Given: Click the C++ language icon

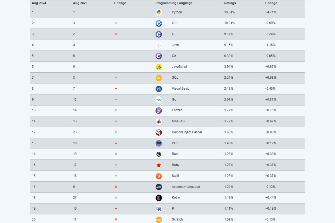Looking at the screenshot, I should point(159,23).
